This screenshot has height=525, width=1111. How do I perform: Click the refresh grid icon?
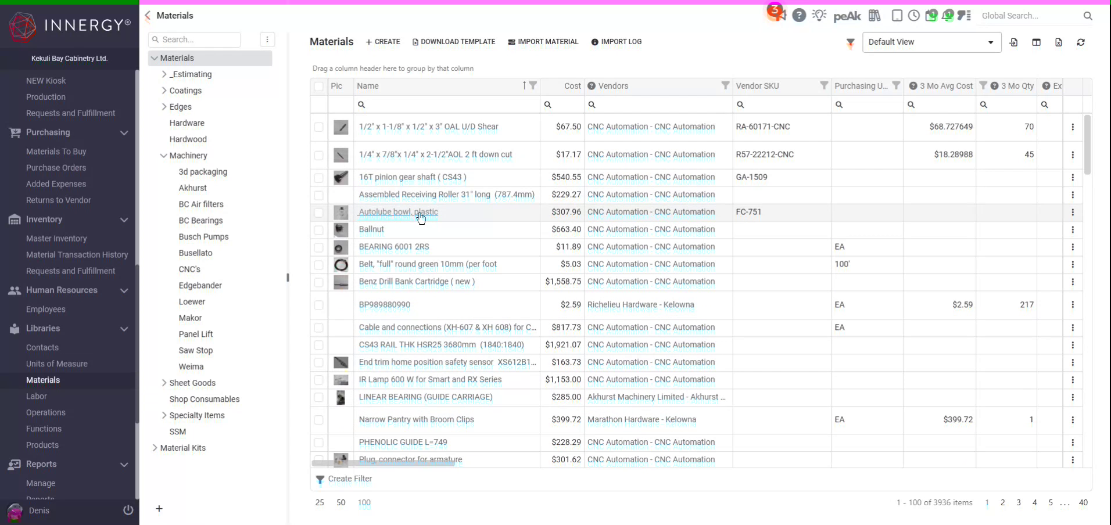[x=1081, y=42]
